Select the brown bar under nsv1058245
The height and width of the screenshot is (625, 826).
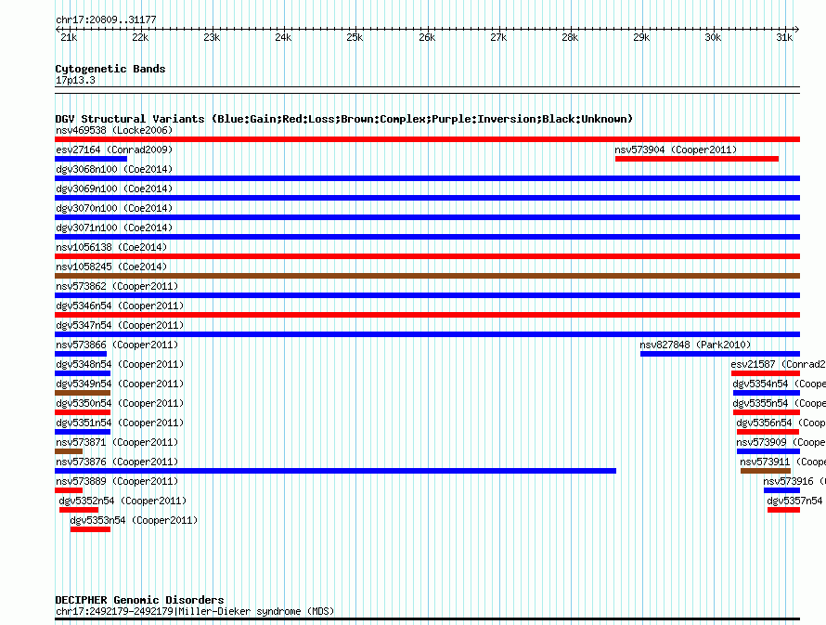click(427, 276)
